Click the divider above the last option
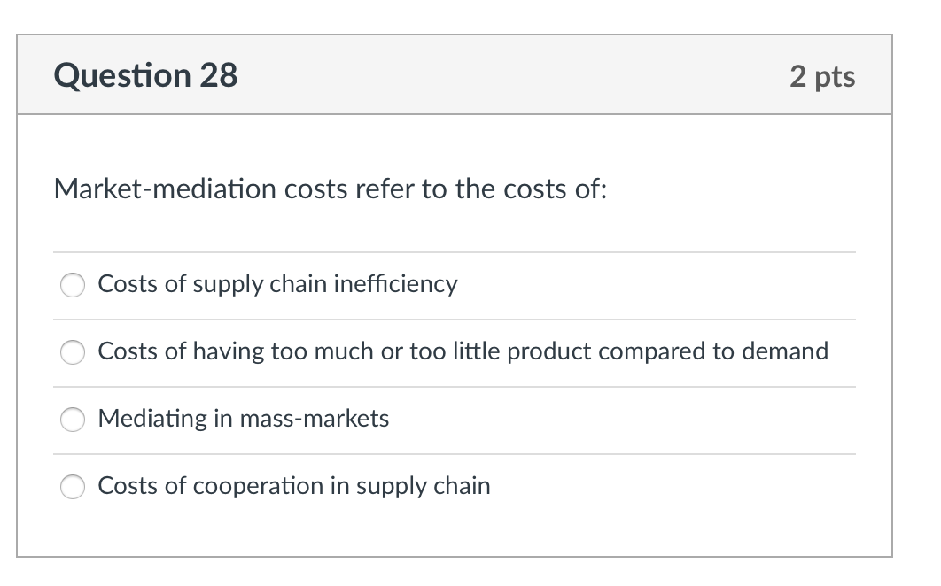Viewport: 941px width, 586px height. (455, 453)
